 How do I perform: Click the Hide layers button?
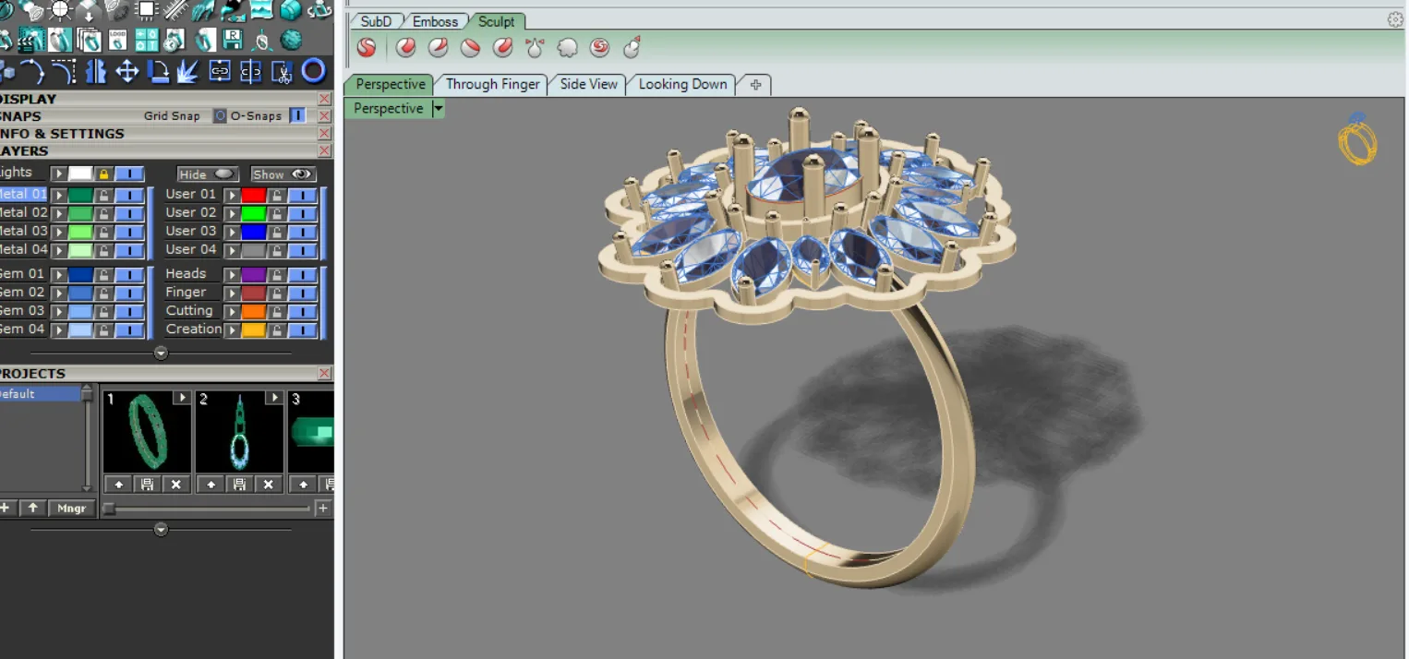[x=207, y=174]
